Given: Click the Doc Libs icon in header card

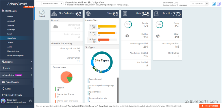Looking at the screenshot, I should click(156, 14).
